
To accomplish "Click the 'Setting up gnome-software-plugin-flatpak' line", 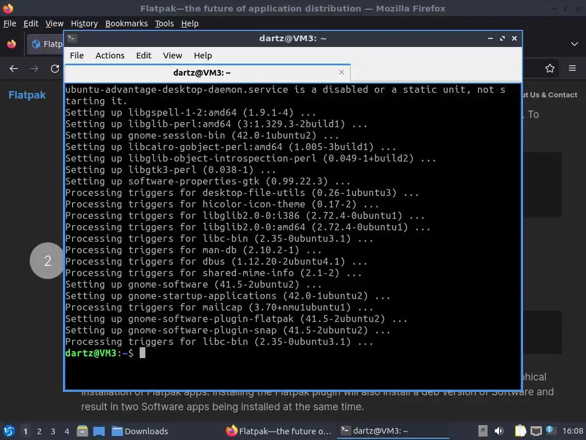I will (x=236, y=319).
